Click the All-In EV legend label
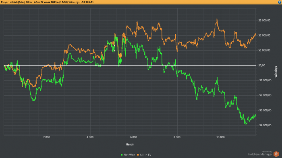The width and height of the screenshot is (282, 158). [x=145, y=155]
